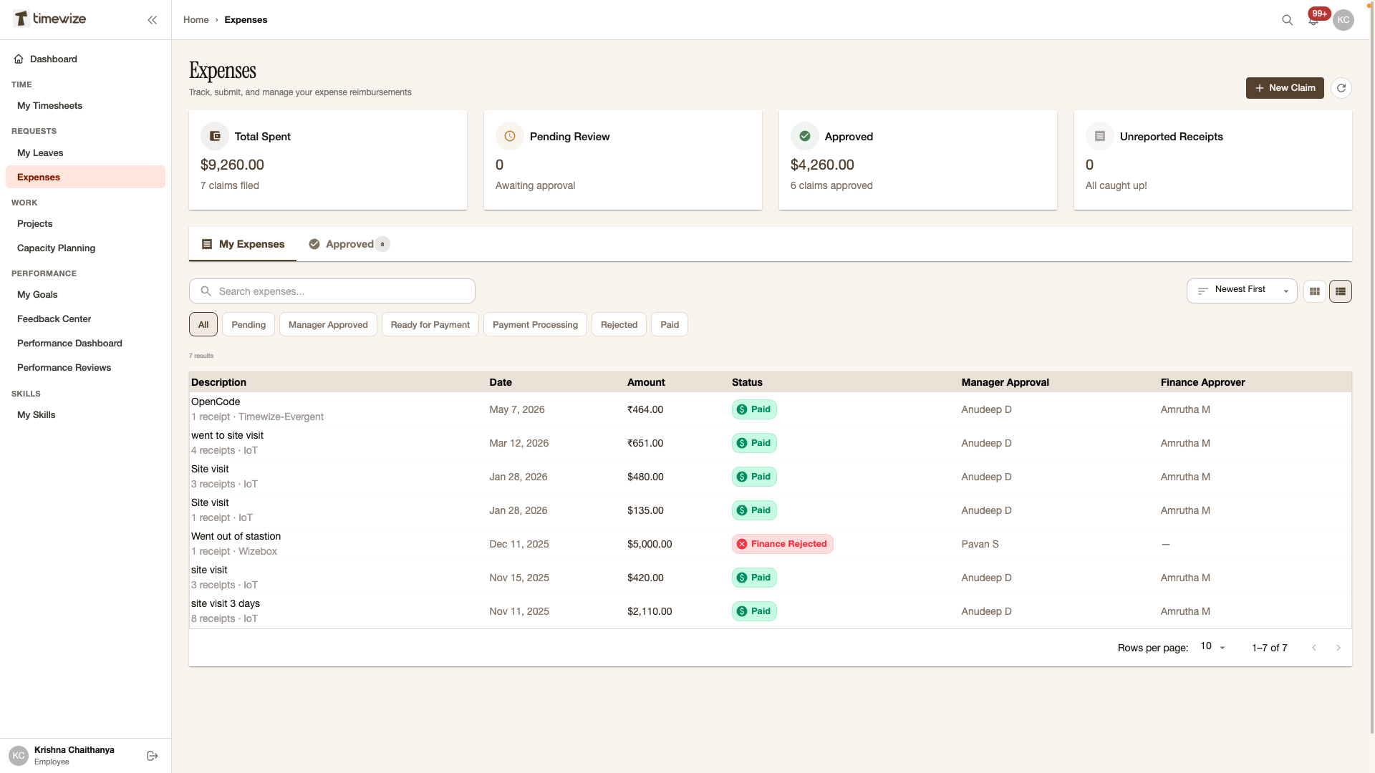The height and width of the screenshot is (773, 1375).
Task: Click the Paid badge for OpenCode row
Action: (754, 409)
